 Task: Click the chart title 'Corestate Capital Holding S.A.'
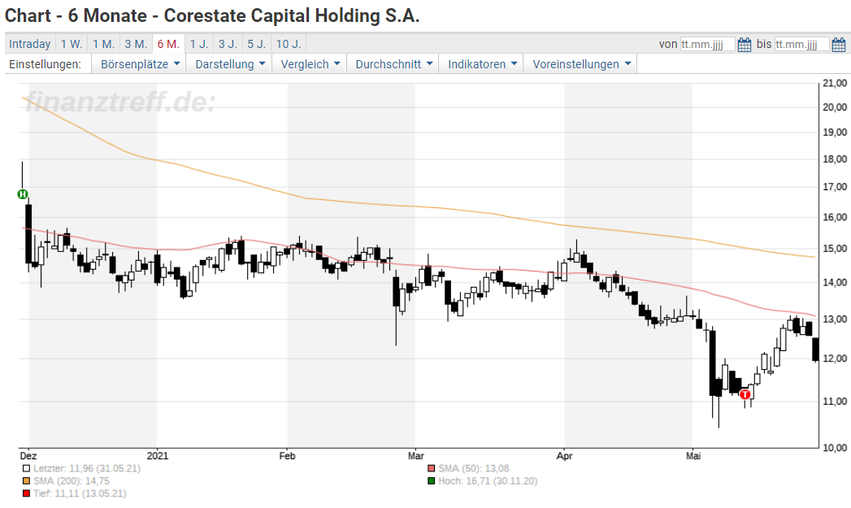(x=292, y=15)
